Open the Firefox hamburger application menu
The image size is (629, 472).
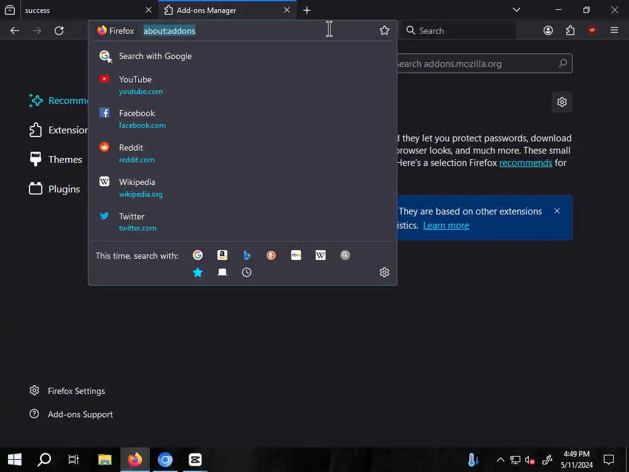(x=614, y=31)
